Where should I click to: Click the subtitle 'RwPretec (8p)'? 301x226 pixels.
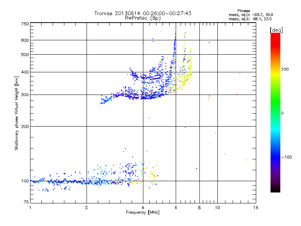143,18
